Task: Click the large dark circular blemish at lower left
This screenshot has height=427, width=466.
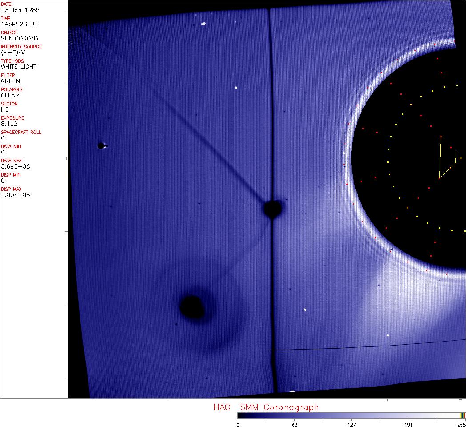Action: tap(192, 306)
